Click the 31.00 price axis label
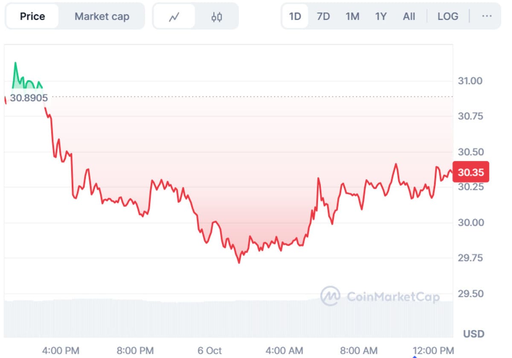The height and width of the screenshot is (358, 512). point(470,81)
